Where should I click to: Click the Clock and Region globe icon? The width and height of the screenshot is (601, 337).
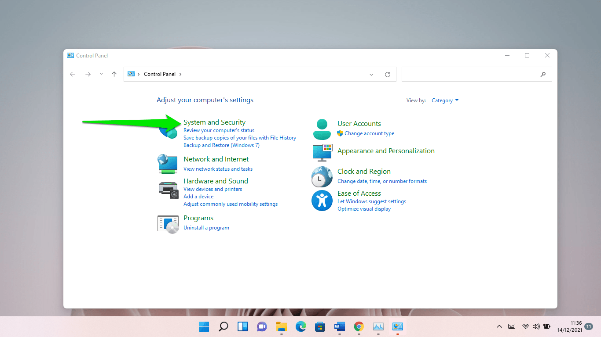point(322,176)
